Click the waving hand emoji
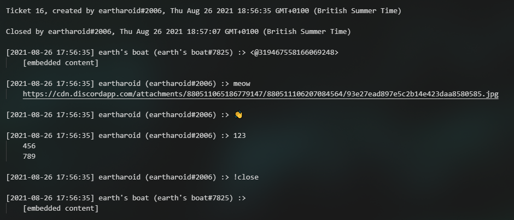The height and width of the screenshot is (220, 514). [238, 115]
